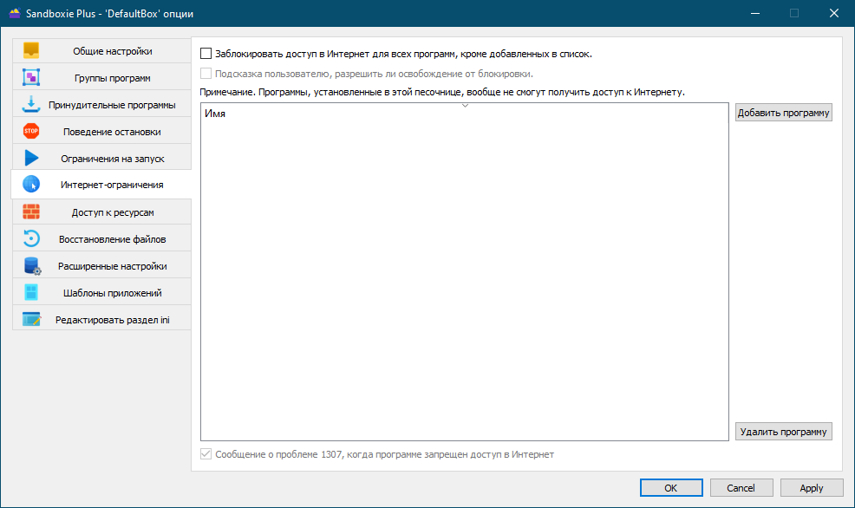The height and width of the screenshot is (508, 855).
Task: Click the red STOP sign icon
Action: 31,131
